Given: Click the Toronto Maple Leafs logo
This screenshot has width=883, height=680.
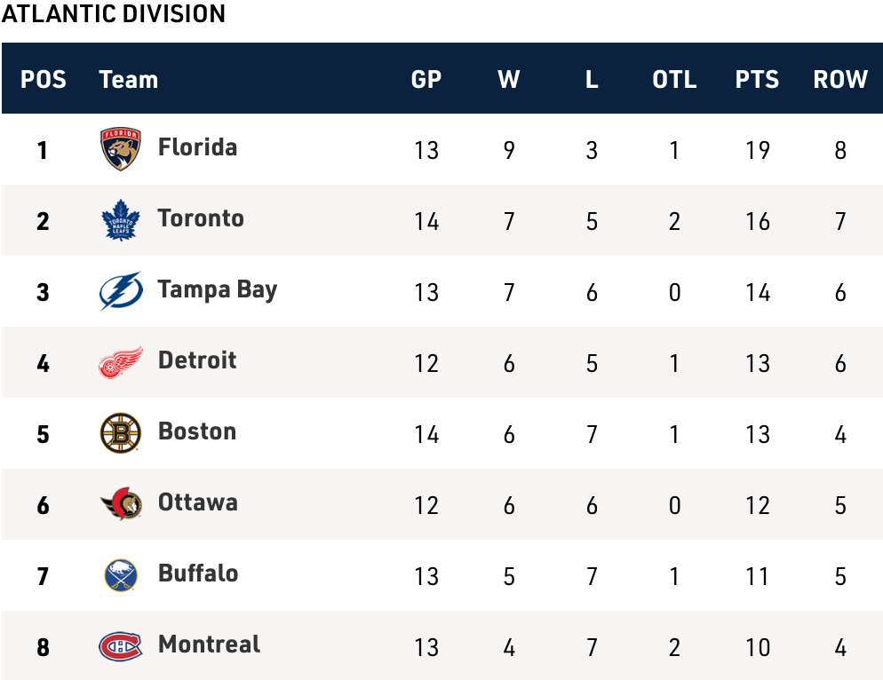Looking at the screenshot, I should pos(121,220).
